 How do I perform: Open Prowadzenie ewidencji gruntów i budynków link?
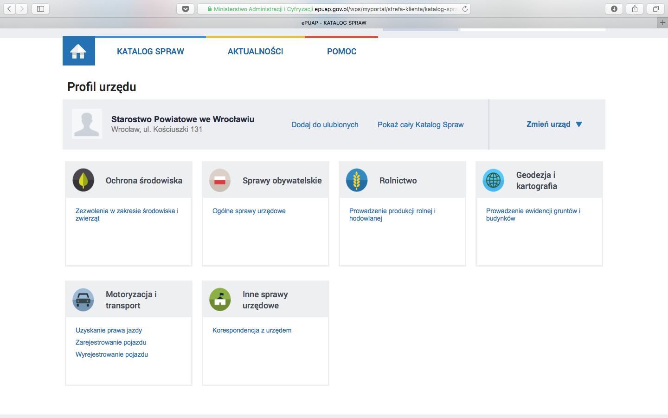pyautogui.click(x=533, y=215)
